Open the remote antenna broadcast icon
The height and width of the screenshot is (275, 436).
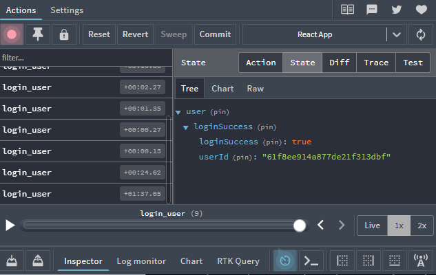tap(421, 261)
